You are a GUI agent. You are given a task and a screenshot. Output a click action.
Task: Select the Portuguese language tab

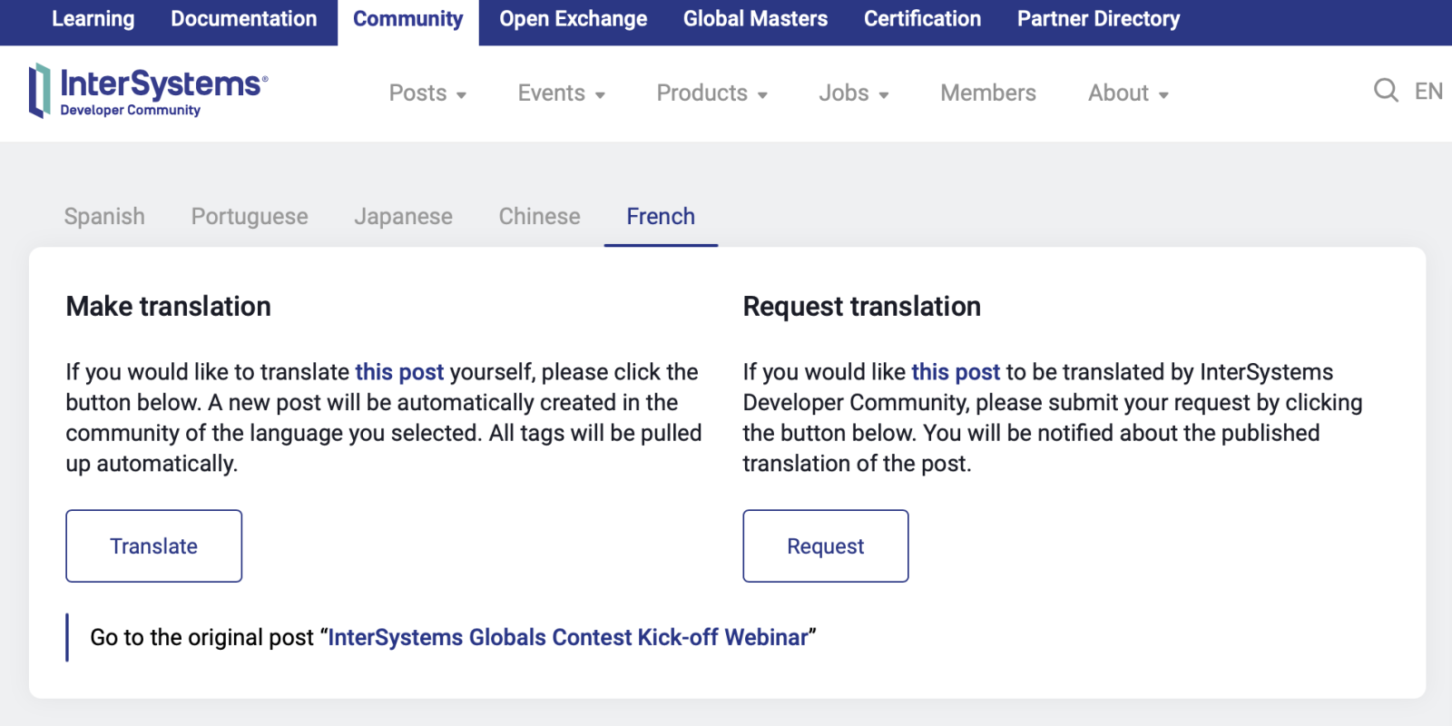[x=250, y=217]
